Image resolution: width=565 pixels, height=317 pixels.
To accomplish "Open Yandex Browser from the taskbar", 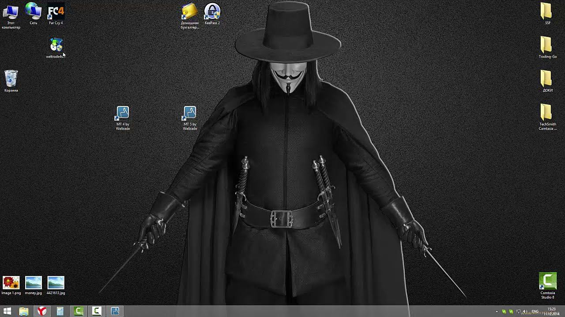I will [42, 311].
